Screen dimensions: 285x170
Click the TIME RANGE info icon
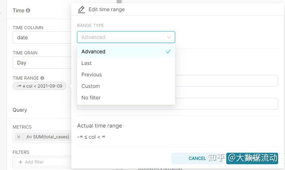[42, 78]
